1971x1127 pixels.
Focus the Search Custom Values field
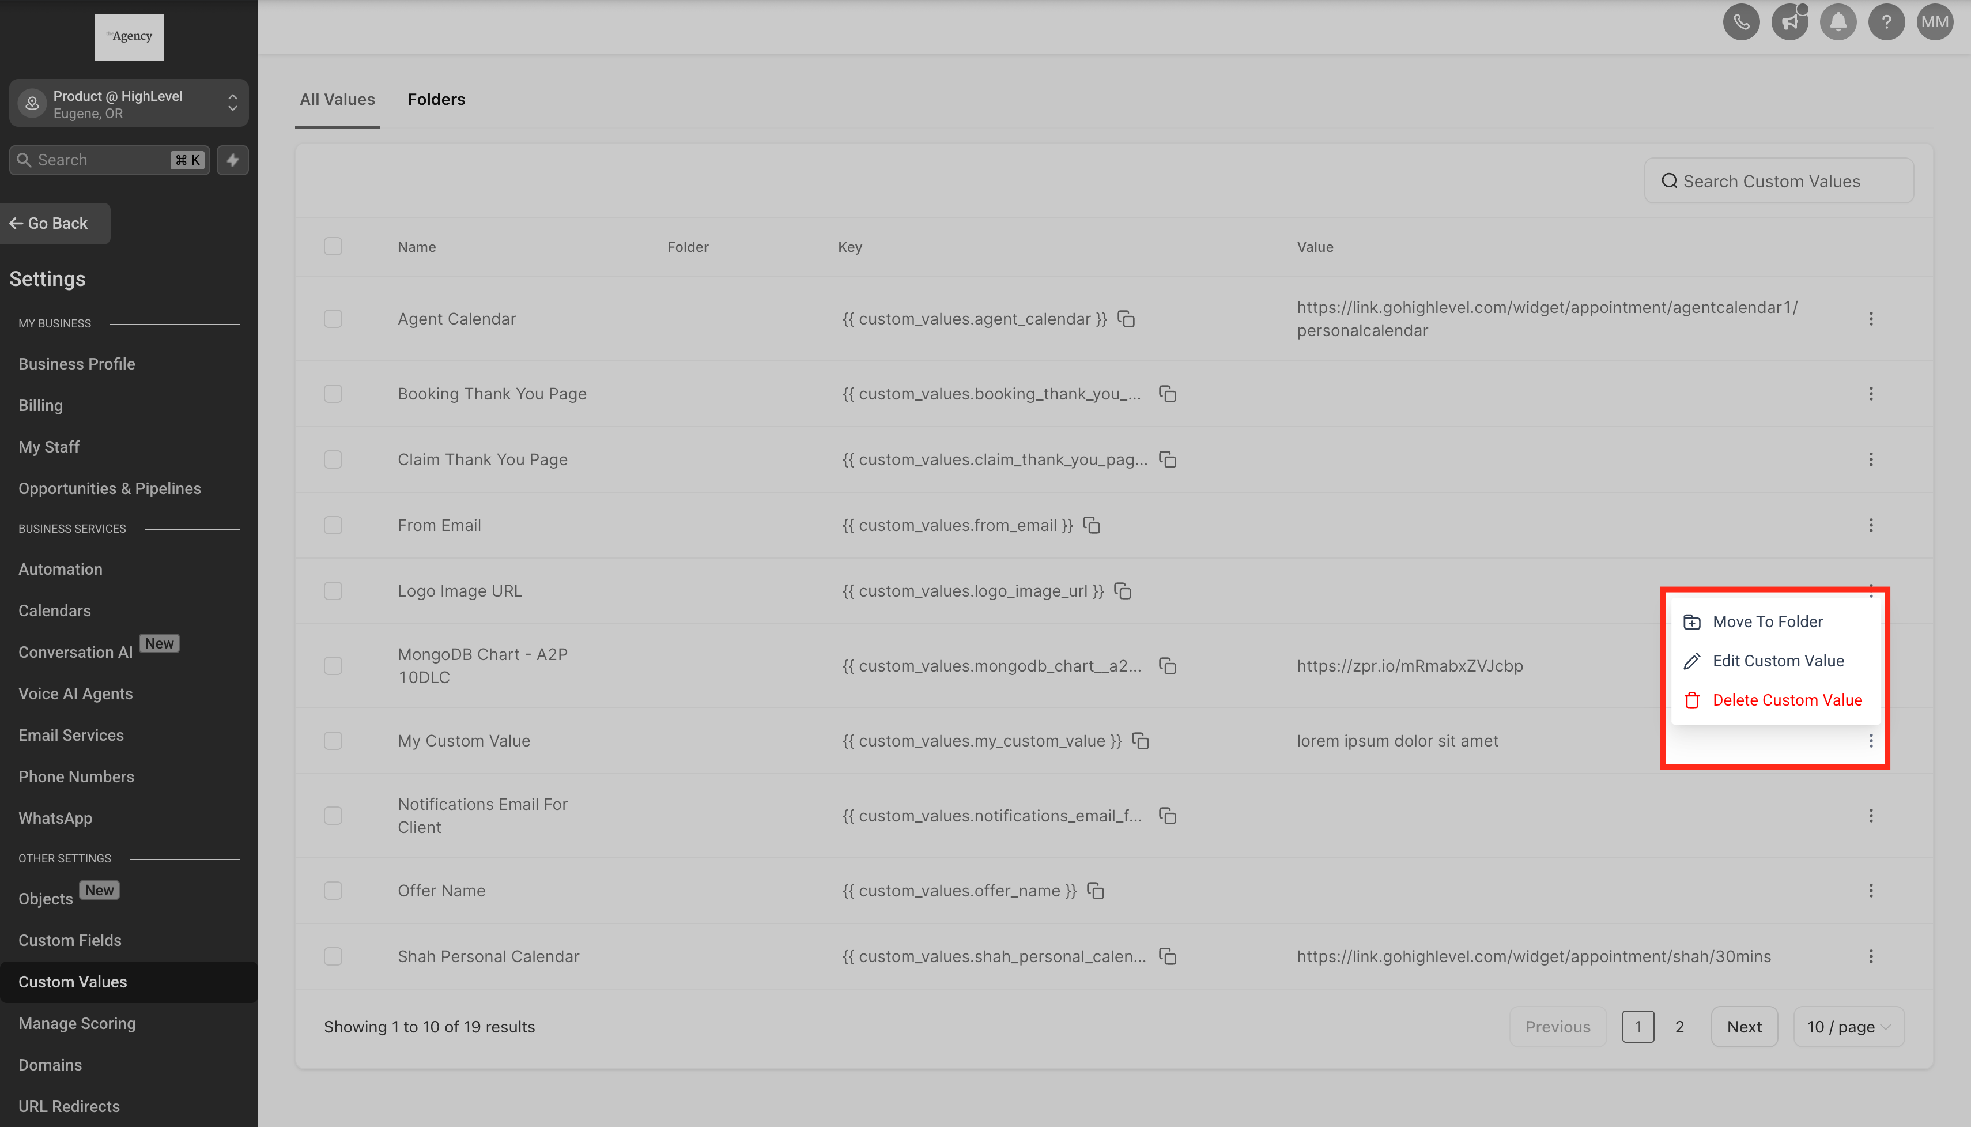pyautogui.click(x=1779, y=181)
